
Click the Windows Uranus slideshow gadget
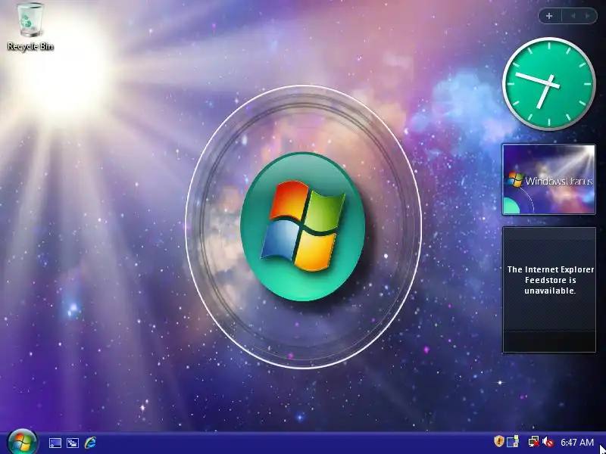[x=548, y=179]
